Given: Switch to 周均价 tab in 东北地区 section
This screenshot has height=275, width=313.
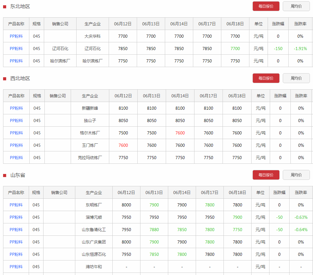Looking at the screenshot, I should tap(296, 6).
